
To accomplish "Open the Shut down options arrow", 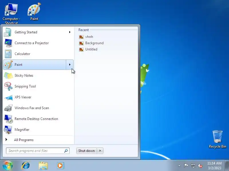I will [x=100, y=151].
